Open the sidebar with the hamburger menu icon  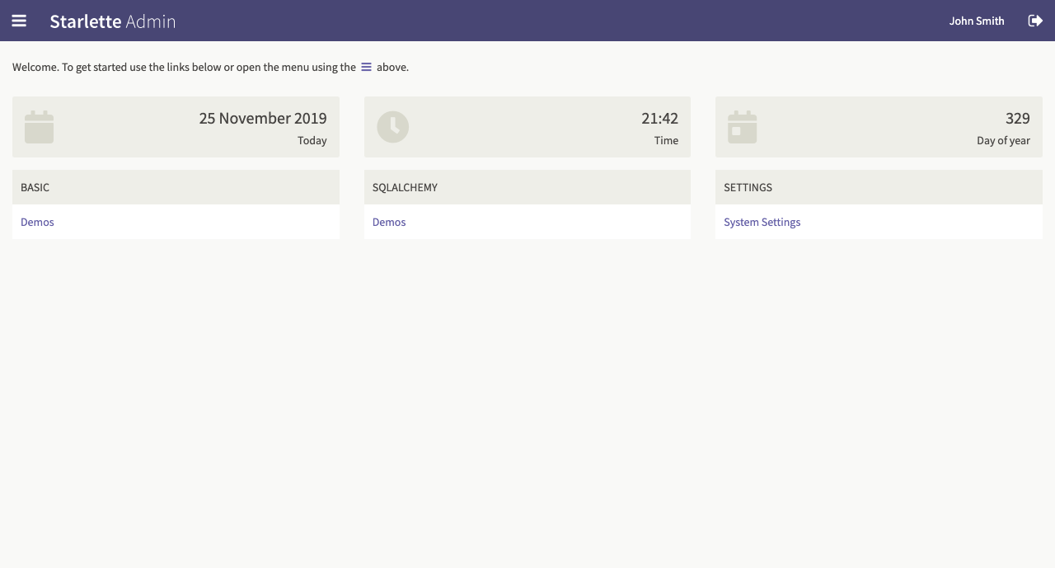coord(18,21)
